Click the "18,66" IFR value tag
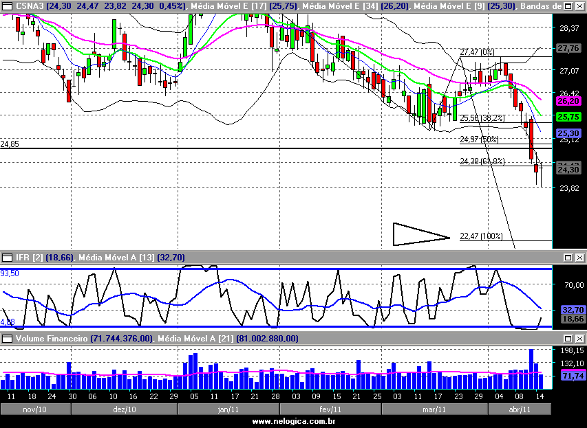 [x=573, y=319]
